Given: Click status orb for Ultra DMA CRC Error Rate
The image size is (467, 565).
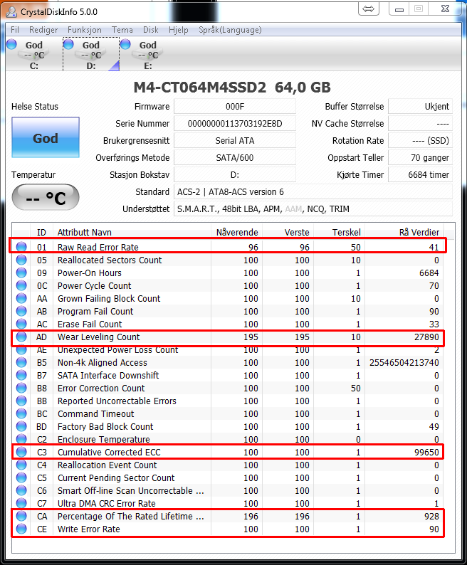Looking at the screenshot, I should [21, 503].
